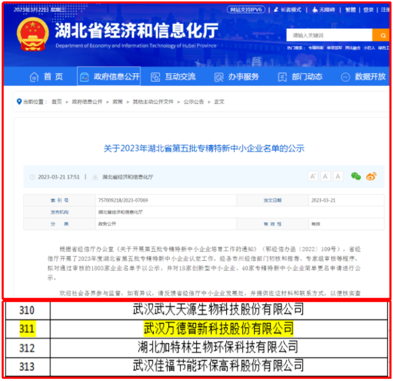Click the 办事服务 nav icon

pyautogui.click(x=219, y=77)
